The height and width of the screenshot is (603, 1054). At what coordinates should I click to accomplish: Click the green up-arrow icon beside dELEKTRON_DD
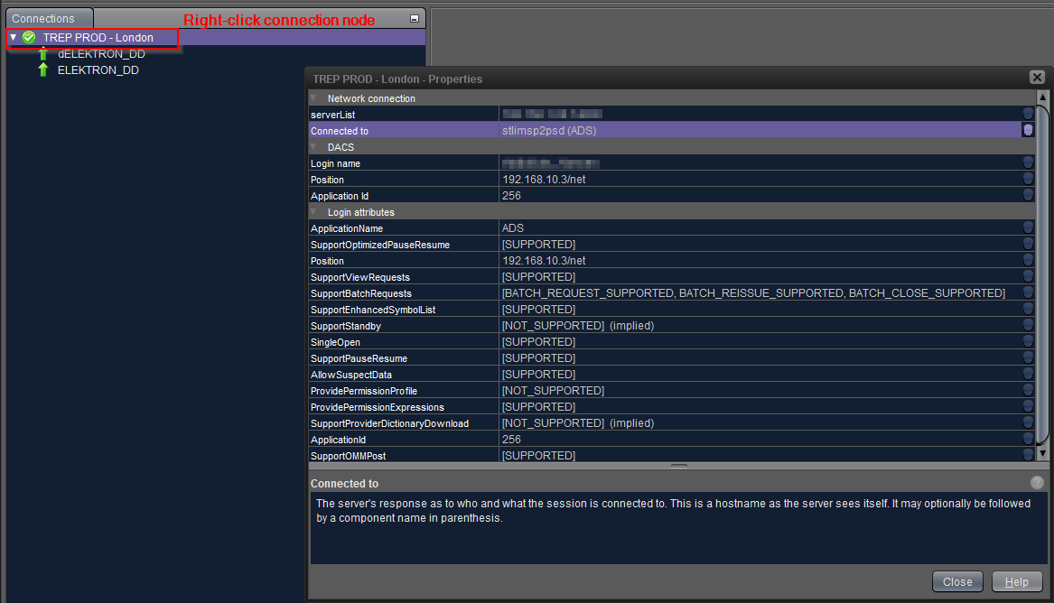[43, 54]
